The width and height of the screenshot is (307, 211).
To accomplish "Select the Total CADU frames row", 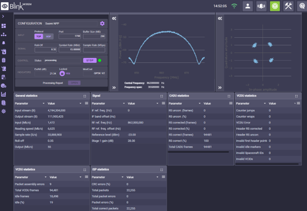I will pos(201,147).
